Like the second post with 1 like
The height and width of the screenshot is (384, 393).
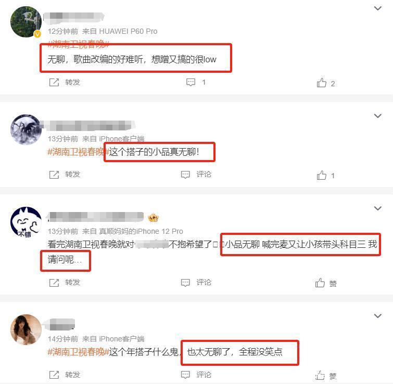325,175
